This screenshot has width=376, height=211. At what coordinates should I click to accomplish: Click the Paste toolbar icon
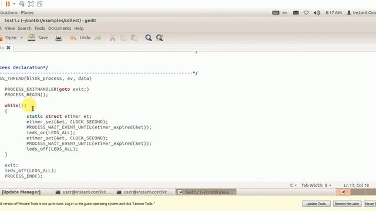point(135,38)
